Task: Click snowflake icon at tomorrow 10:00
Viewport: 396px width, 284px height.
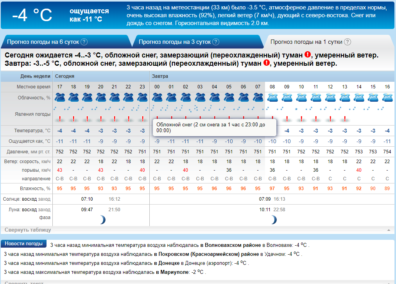Action: pyautogui.click(x=296, y=109)
